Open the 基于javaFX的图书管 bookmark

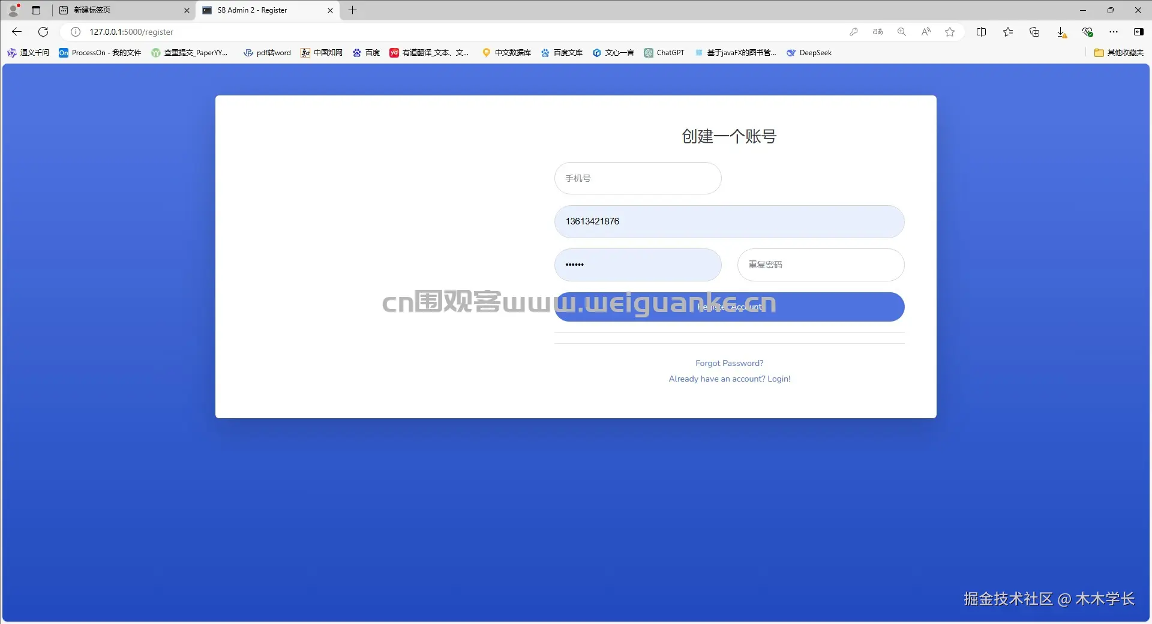click(736, 53)
